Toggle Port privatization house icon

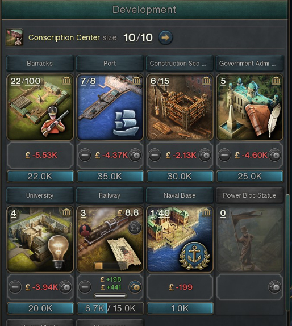(x=135, y=155)
